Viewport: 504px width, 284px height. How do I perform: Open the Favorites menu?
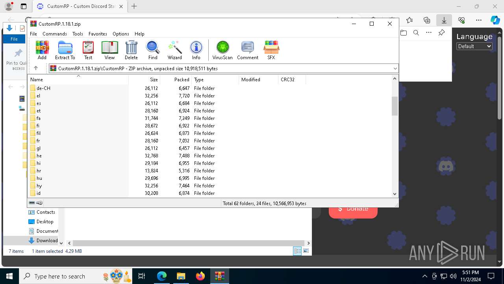pos(98,34)
